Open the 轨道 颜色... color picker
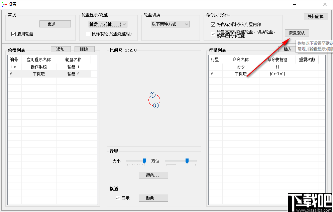This screenshot has width=333, height=212. 153,198
